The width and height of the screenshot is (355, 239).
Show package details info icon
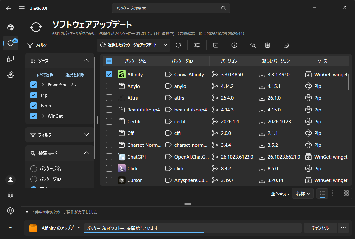pyautogui.click(x=234, y=45)
